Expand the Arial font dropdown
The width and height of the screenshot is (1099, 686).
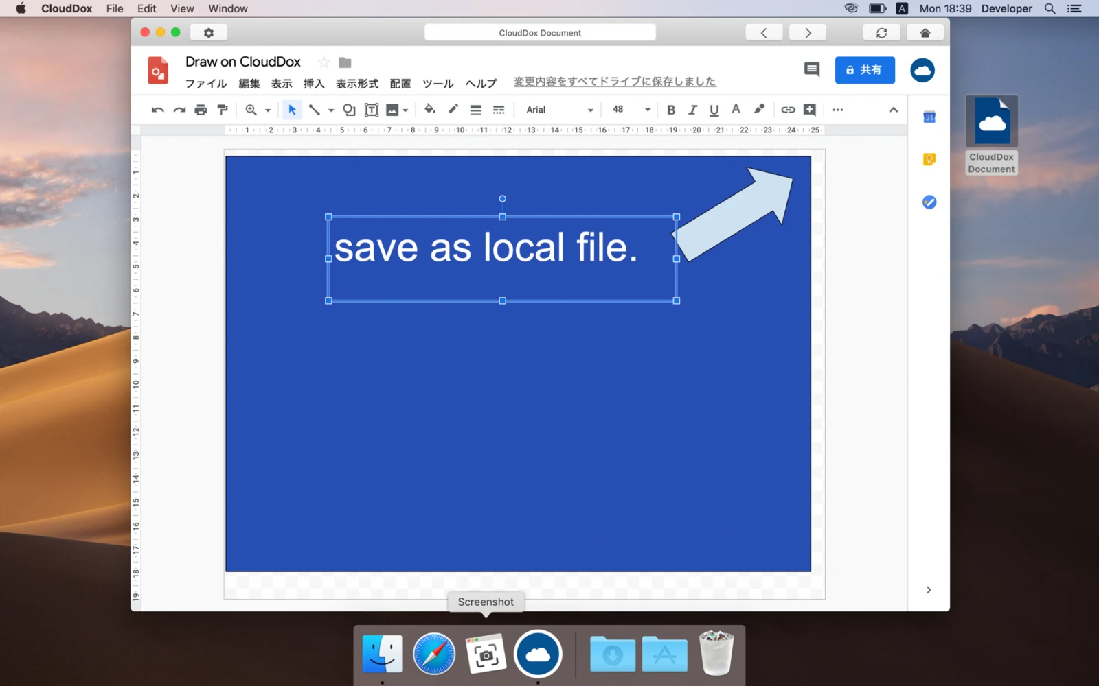coord(559,110)
